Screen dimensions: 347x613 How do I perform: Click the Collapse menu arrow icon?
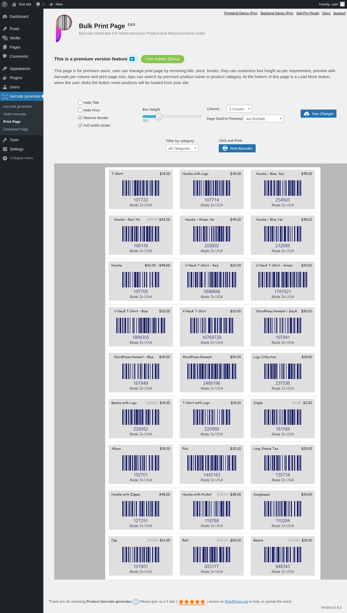(x=5, y=158)
